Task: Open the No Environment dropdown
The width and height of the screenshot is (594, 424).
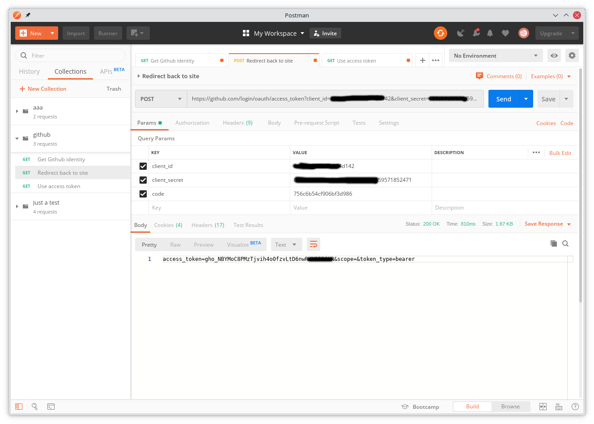Action: [495, 56]
